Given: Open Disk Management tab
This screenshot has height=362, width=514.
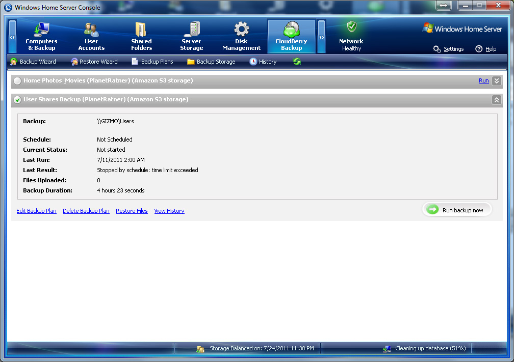Looking at the screenshot, I should point(241,36).
